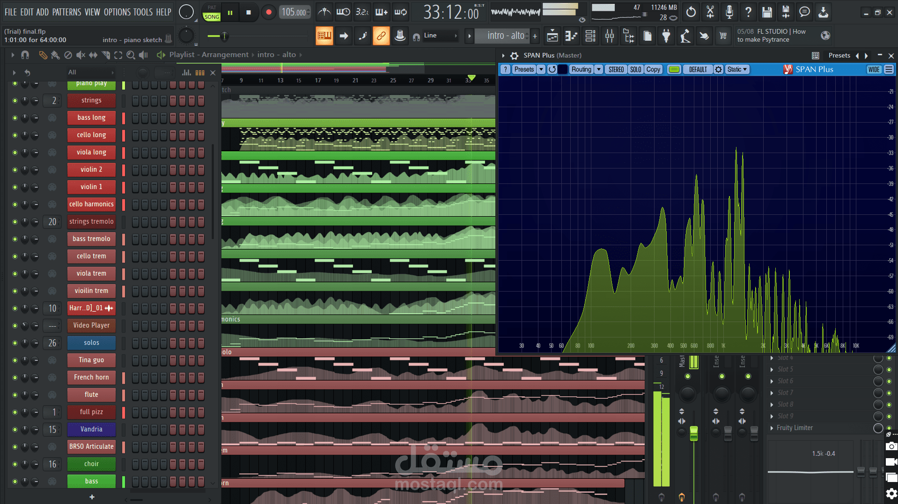Viewport: 898px width, 504px height.
Task: Select the violin 1 channel button
Action: point(91,187)
